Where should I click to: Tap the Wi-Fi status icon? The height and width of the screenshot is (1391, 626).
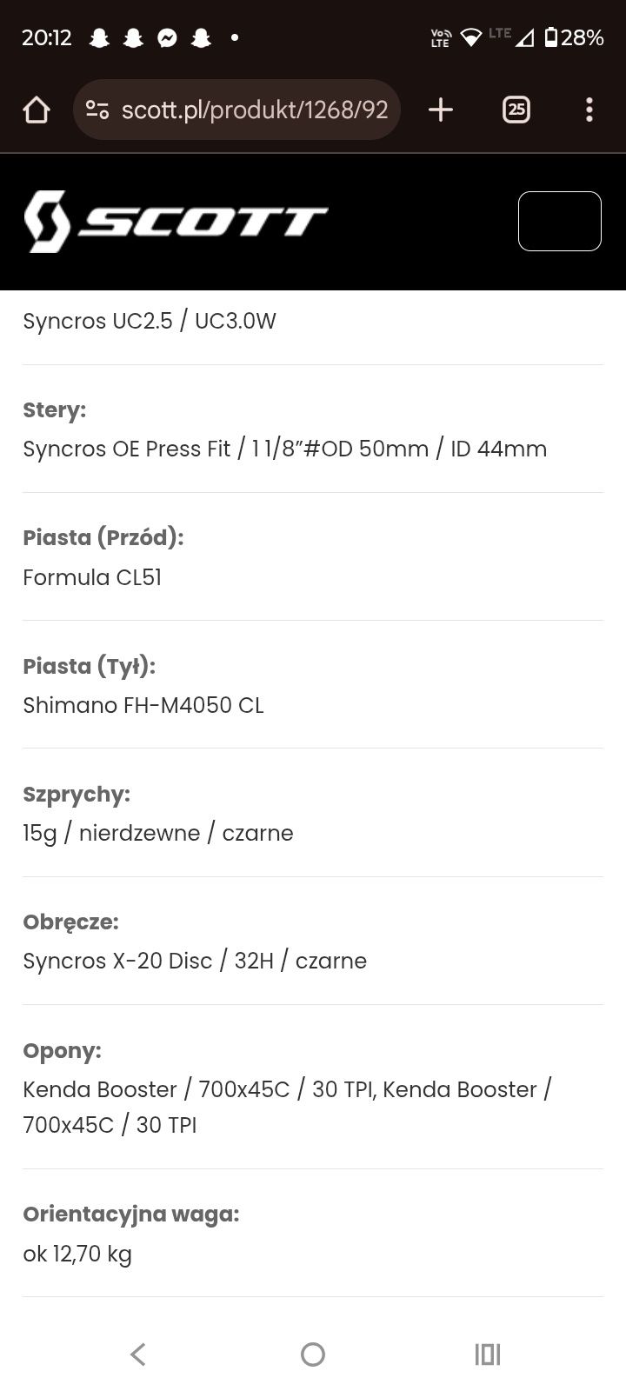[471, 37]
